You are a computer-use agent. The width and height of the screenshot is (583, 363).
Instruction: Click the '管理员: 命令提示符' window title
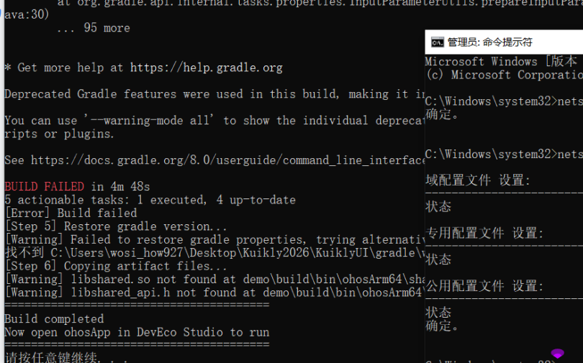(x=489, y=42)
